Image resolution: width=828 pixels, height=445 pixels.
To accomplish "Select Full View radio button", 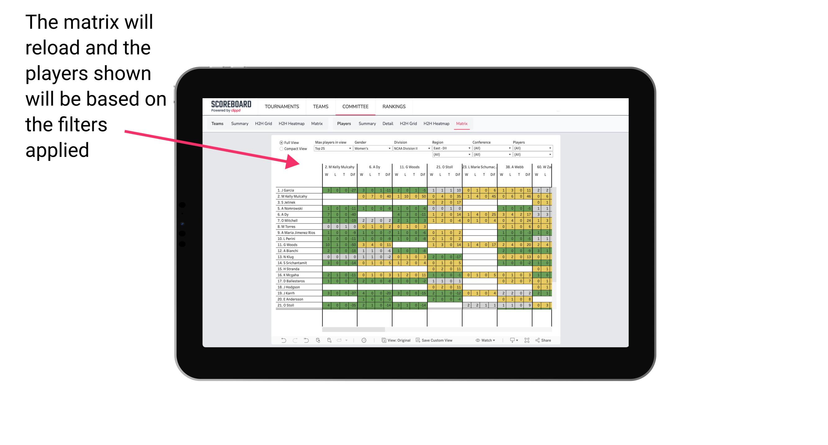I will [280, 141].
